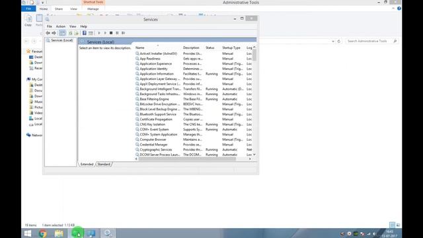The height and width of the screenshot is (238, 423).
Task: Click the gear icon beside Credential Manager
Action: click(x=137, y=144)
